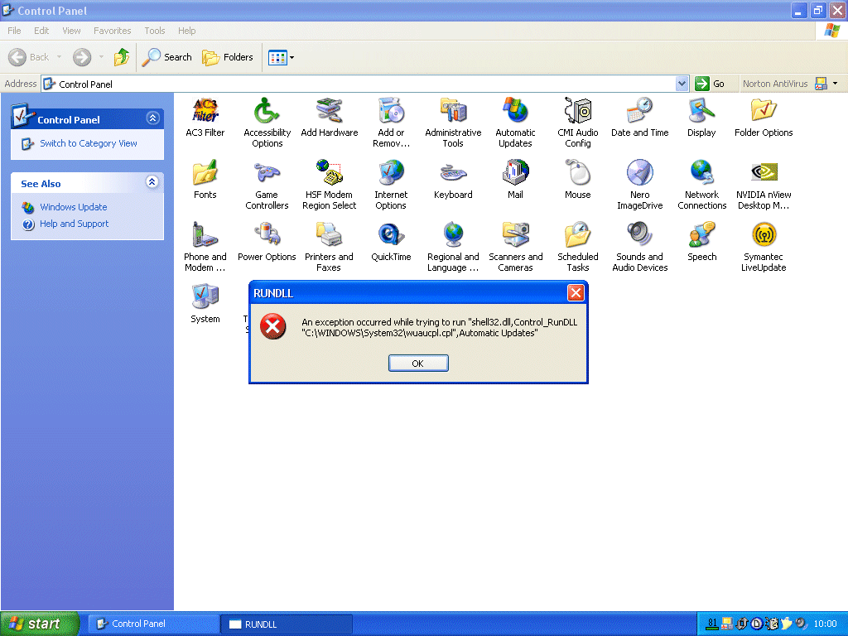Click the Go button
The height and width of the screenshot is (636, 848).
(710, 84)
